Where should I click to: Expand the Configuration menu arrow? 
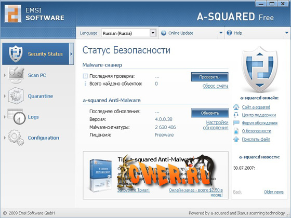pyautogui.click(x=5, y=138)
